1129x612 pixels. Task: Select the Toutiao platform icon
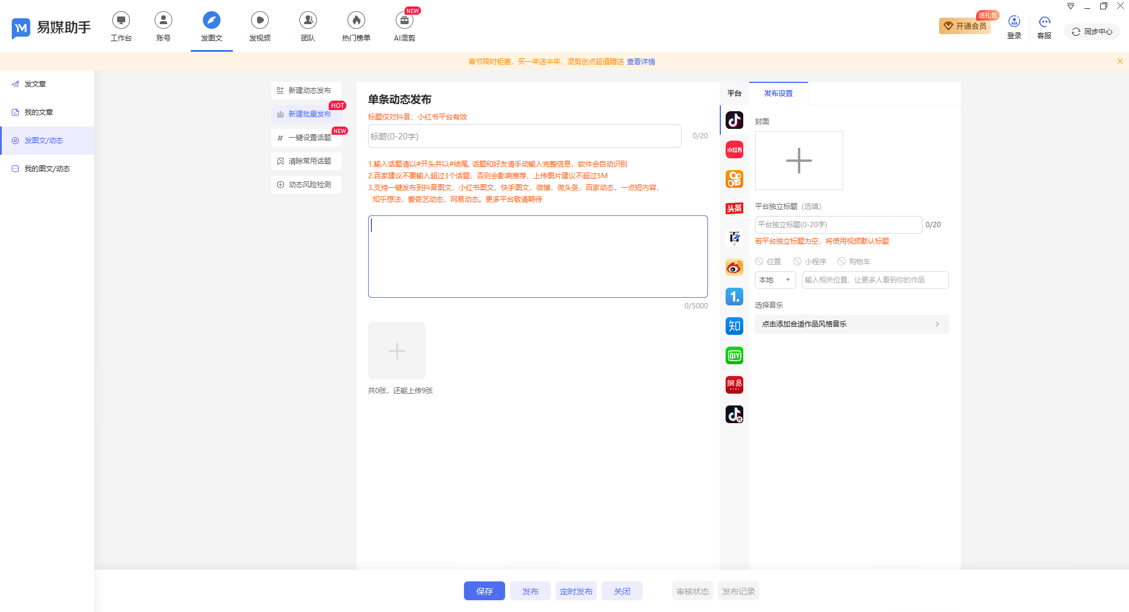coord(734,208)
